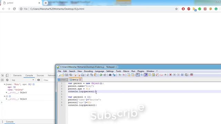221x124 pixels.
Task: Toggle device toolbar icon in DevTools
Action: [7, 75]
